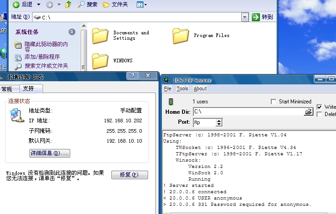Click the green Back arrow in Explorer

[x=16, y=5]
